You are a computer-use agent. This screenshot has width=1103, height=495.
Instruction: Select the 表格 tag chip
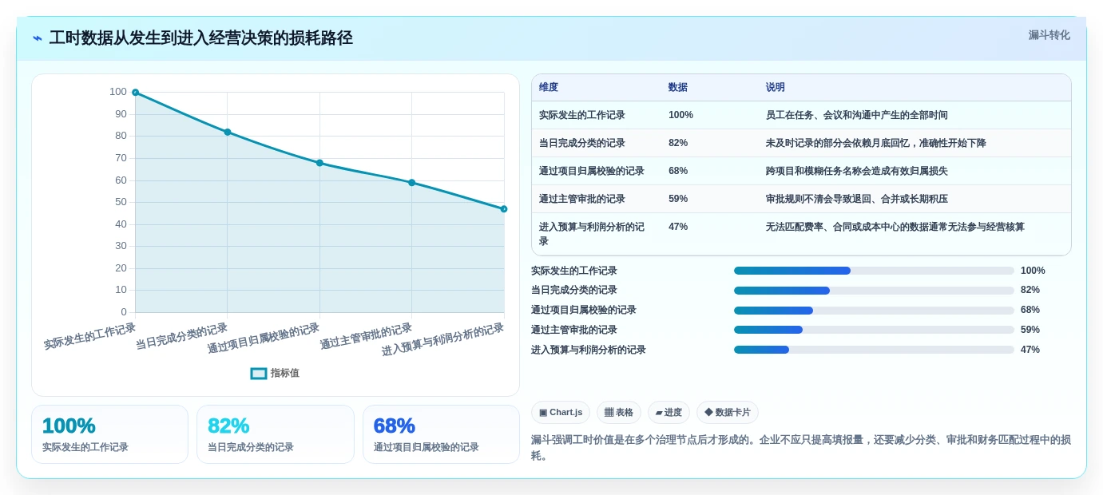(619, 413)
